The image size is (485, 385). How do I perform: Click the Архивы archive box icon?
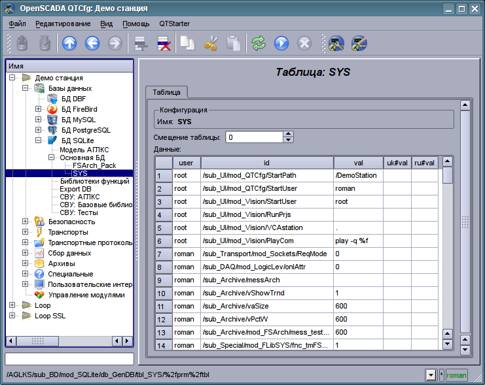click(x=39, y=263)
